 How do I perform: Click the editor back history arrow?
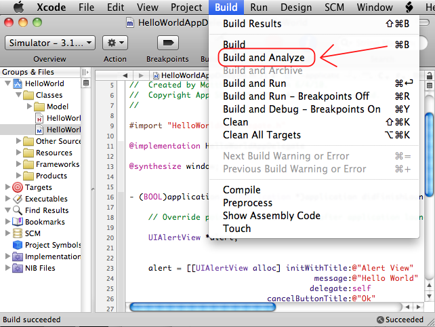click(x=125, y=75)
